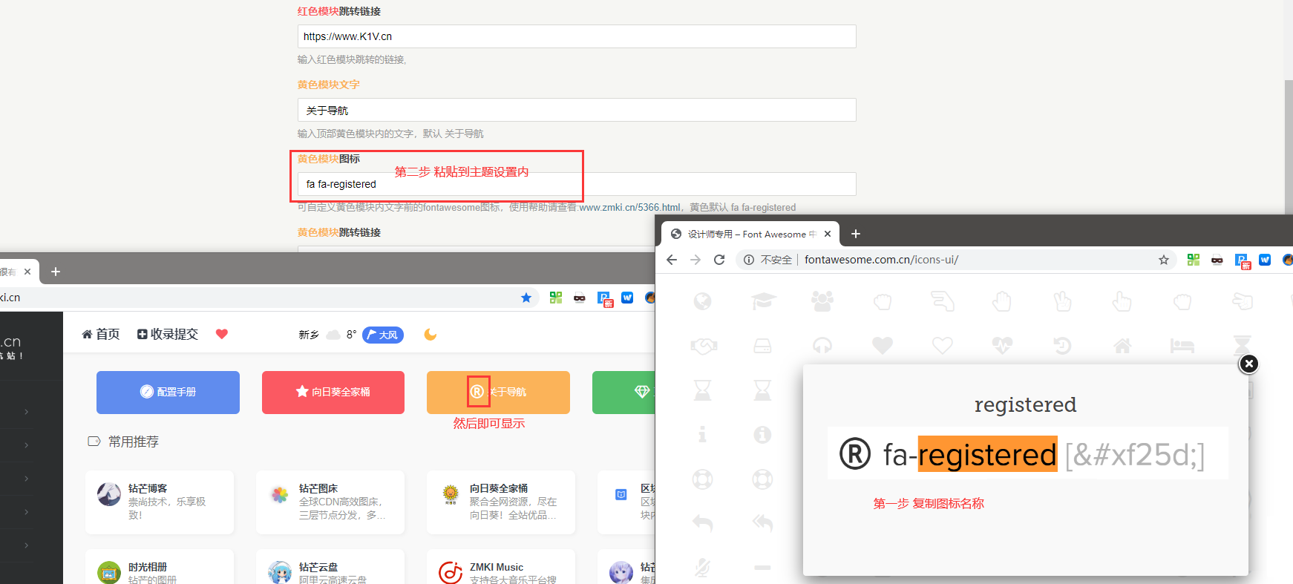Expand the bottommost sidebar chevron item

(x=27, y=545)
